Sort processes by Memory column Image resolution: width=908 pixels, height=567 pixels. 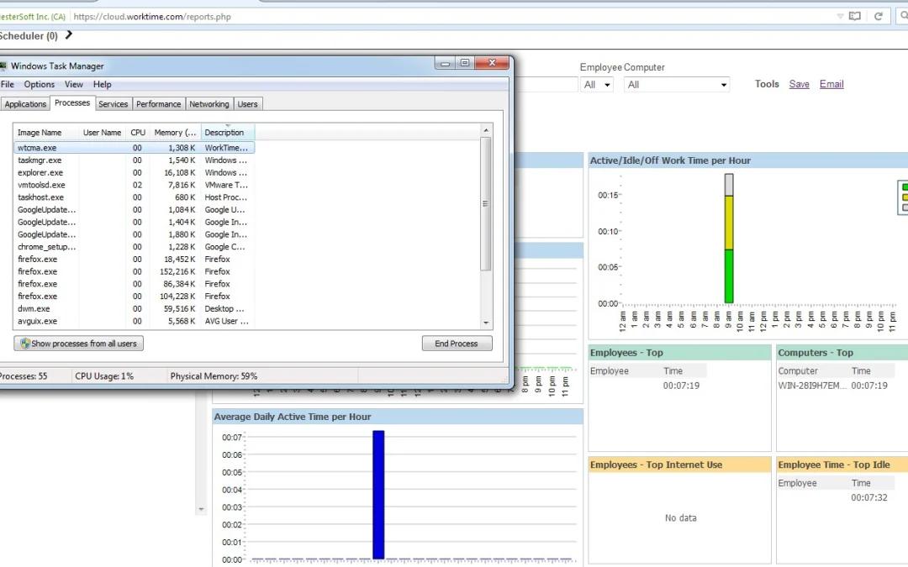[x=176, y=133]
